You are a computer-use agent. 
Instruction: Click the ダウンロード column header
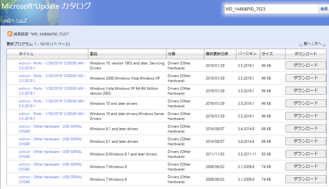click(306, 54)
